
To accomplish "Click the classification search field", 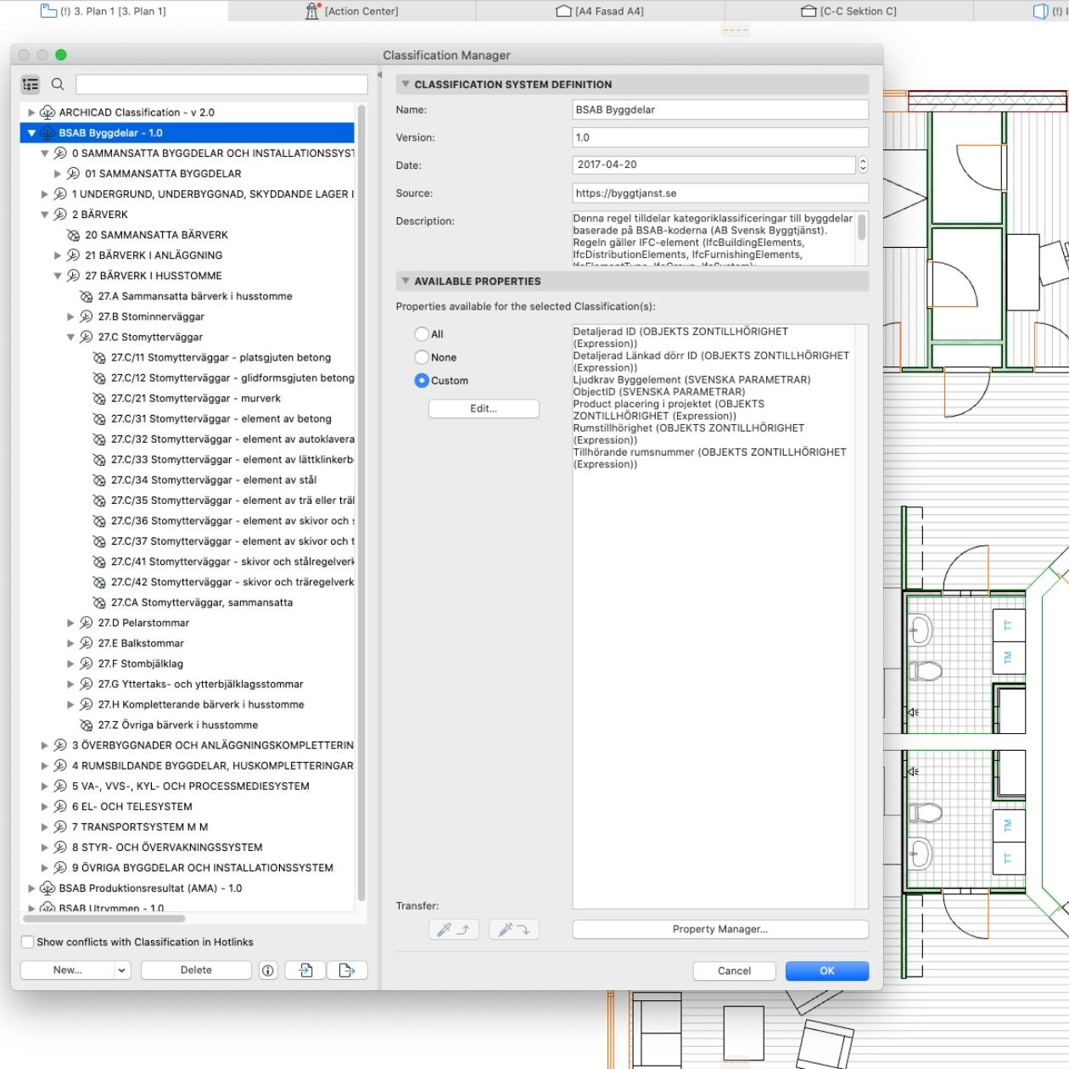I will coord(221,84).
